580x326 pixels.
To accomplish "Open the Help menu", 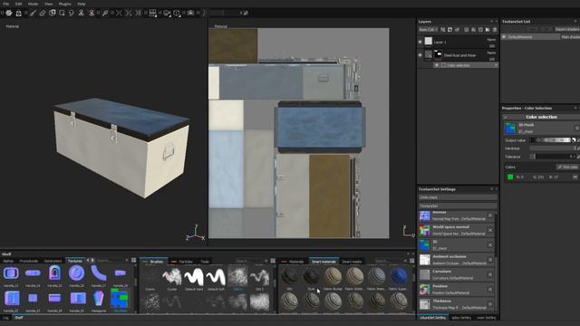I will click(82, 4).
